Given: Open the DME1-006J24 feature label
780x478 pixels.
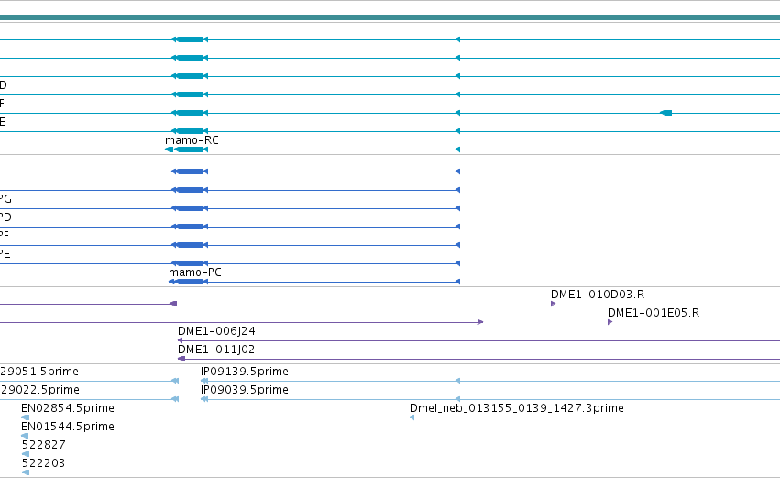Looking at the screenshot, I should (216, 331).
